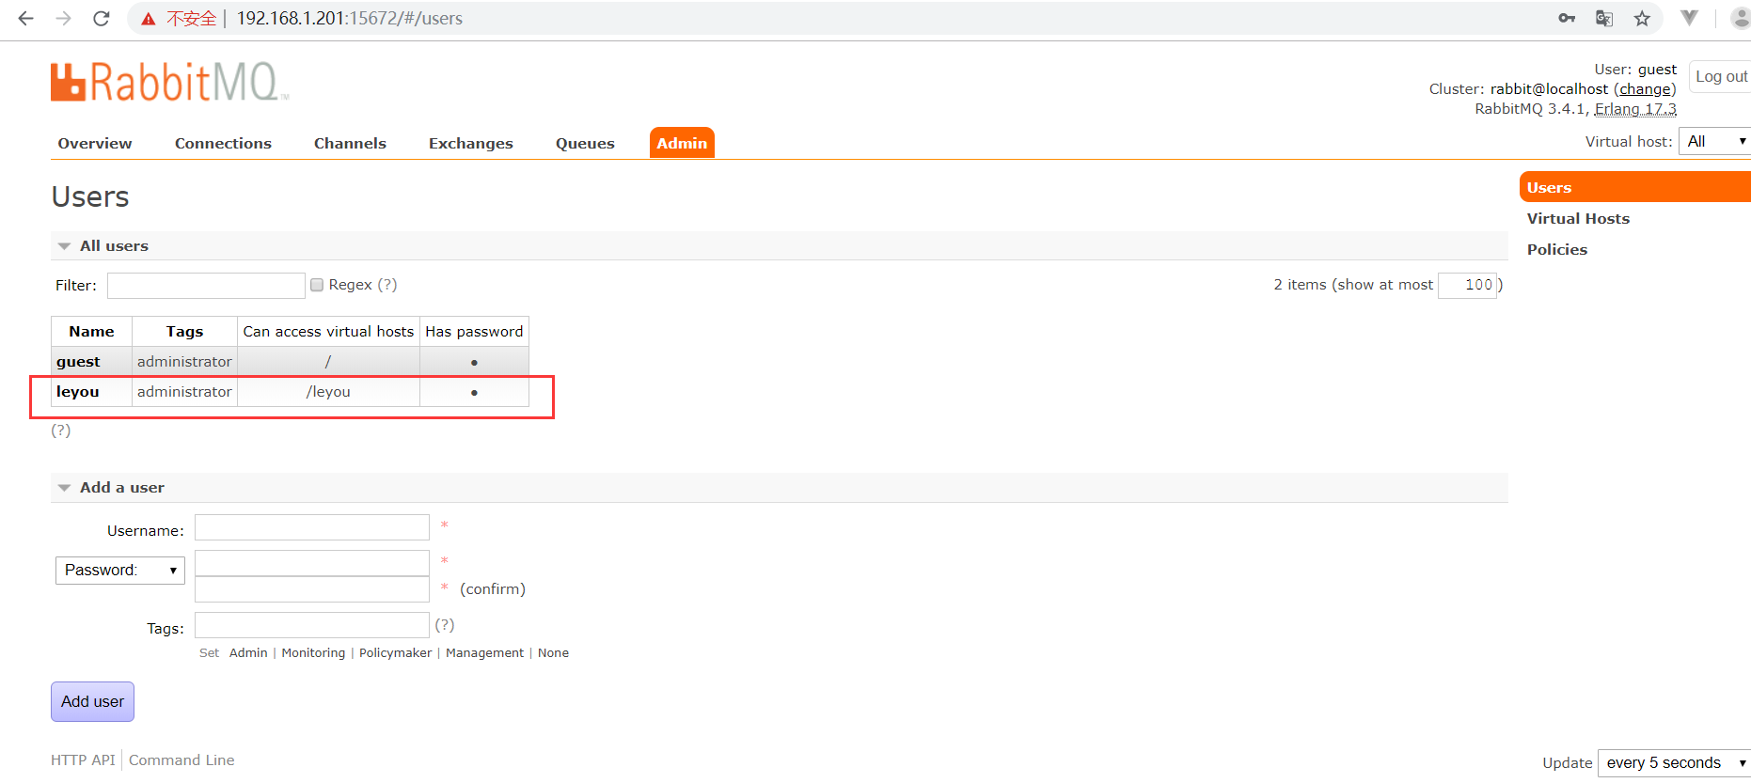Image resolution: width=1751 pixels, height=783 pixels.
Task: Open the Command Line link
Action: coord(181,760)
